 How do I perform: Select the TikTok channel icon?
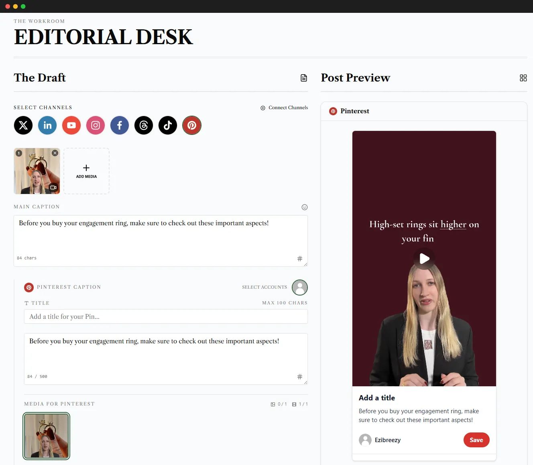pos(167,125)
